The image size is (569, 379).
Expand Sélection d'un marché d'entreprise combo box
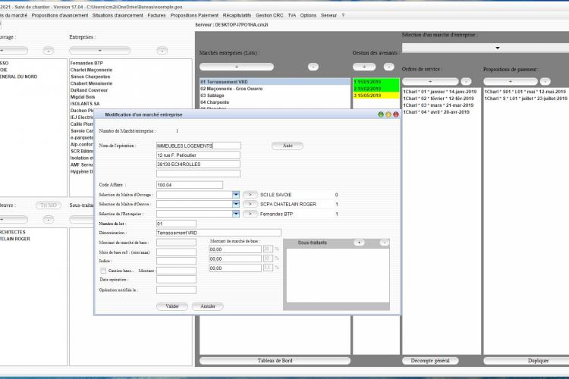pyautogui.click(x=497, y=48)
